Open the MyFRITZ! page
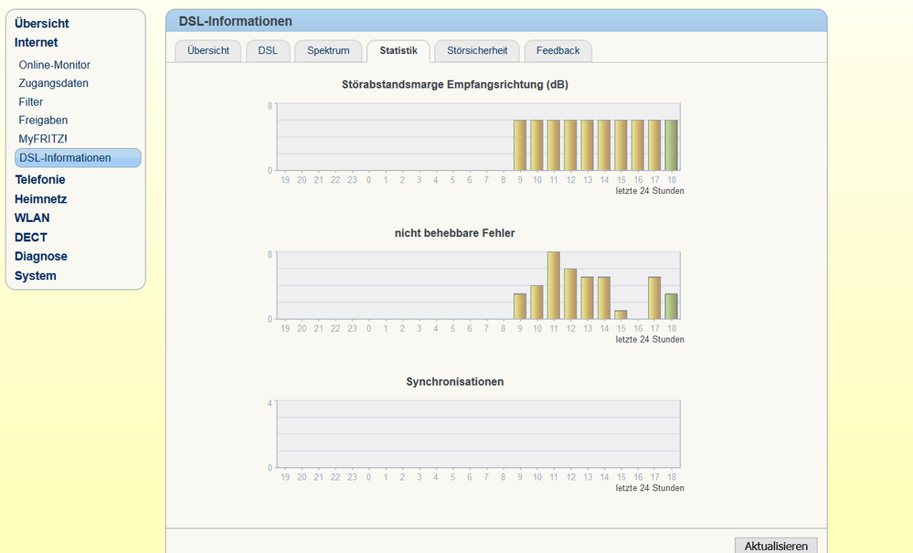This screenshot has width=913, height=553. coord(42,139)
